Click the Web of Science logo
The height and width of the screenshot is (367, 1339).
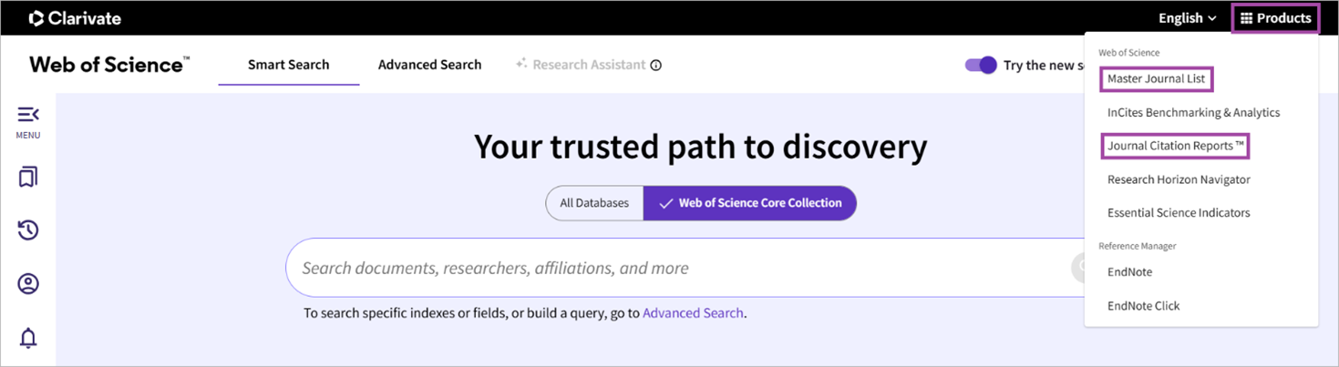(109, 65)
